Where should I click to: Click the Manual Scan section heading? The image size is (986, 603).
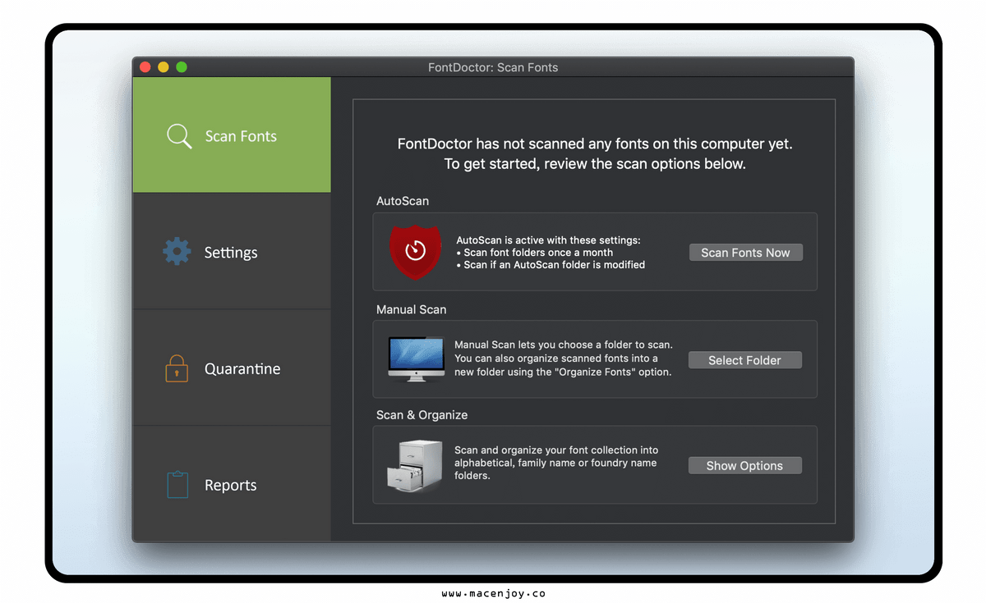(412, 309)
